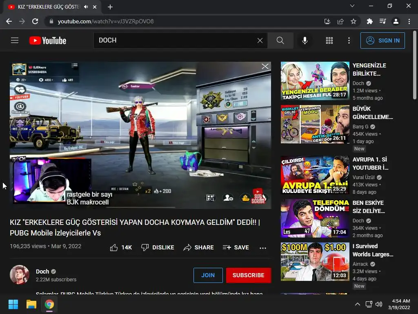The height and width of the screenshot is (314, 418).
Task: Open Chrome extensions puzzle icon
Action: (369, 21)
